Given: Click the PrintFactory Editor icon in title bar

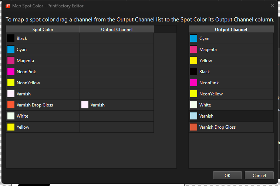Looking at the screenshot, I should coord(8,6).
